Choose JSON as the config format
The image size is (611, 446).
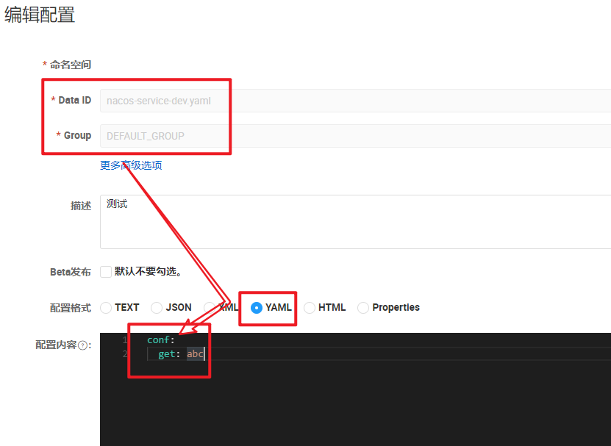click(x=157, y=308)
